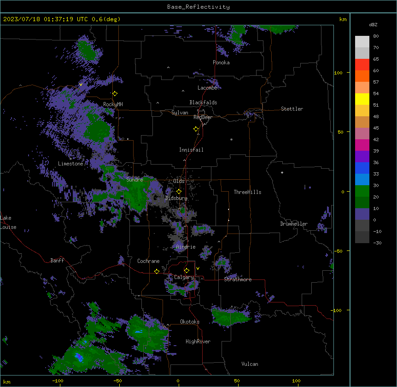Click the HighRiver label
Screen dimensions: 397x387
(x=198, y=341)
